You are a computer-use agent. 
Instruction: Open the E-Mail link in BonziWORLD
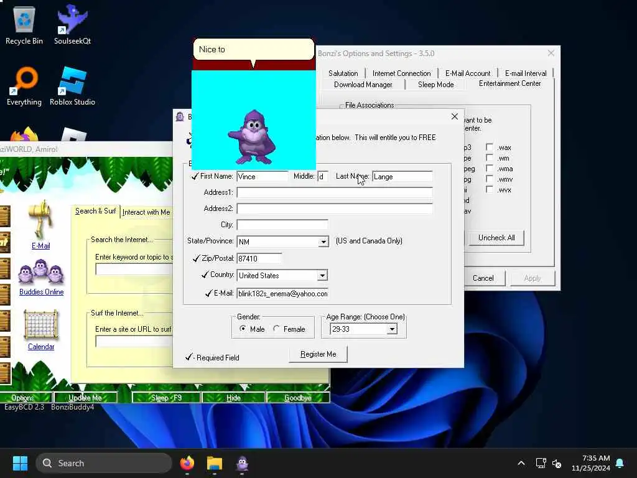40,246
